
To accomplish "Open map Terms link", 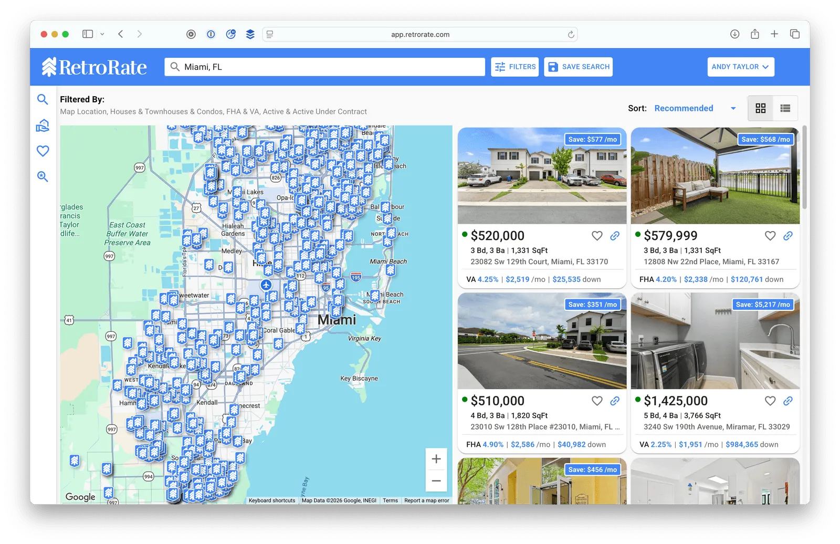I will [x=390, y=500].
